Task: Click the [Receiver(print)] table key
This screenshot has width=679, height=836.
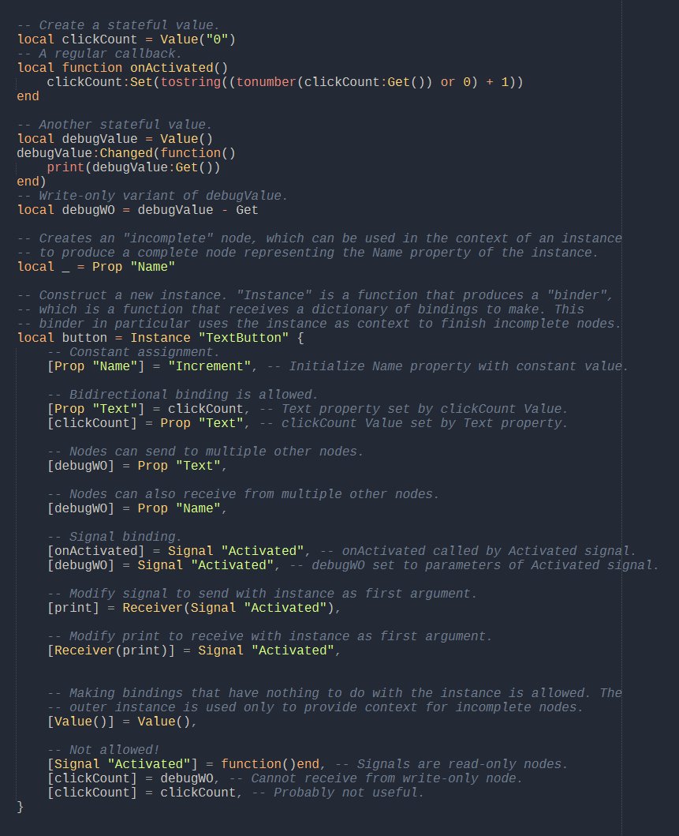Action: (x=114, y=650)
